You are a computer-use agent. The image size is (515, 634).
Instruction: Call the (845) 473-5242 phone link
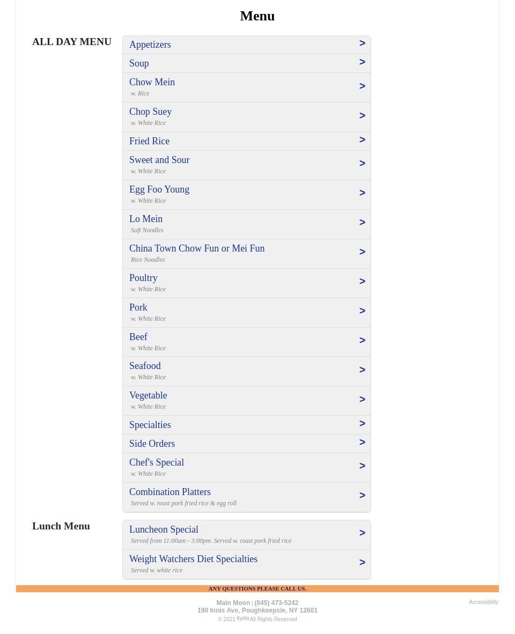coord(276,603)
